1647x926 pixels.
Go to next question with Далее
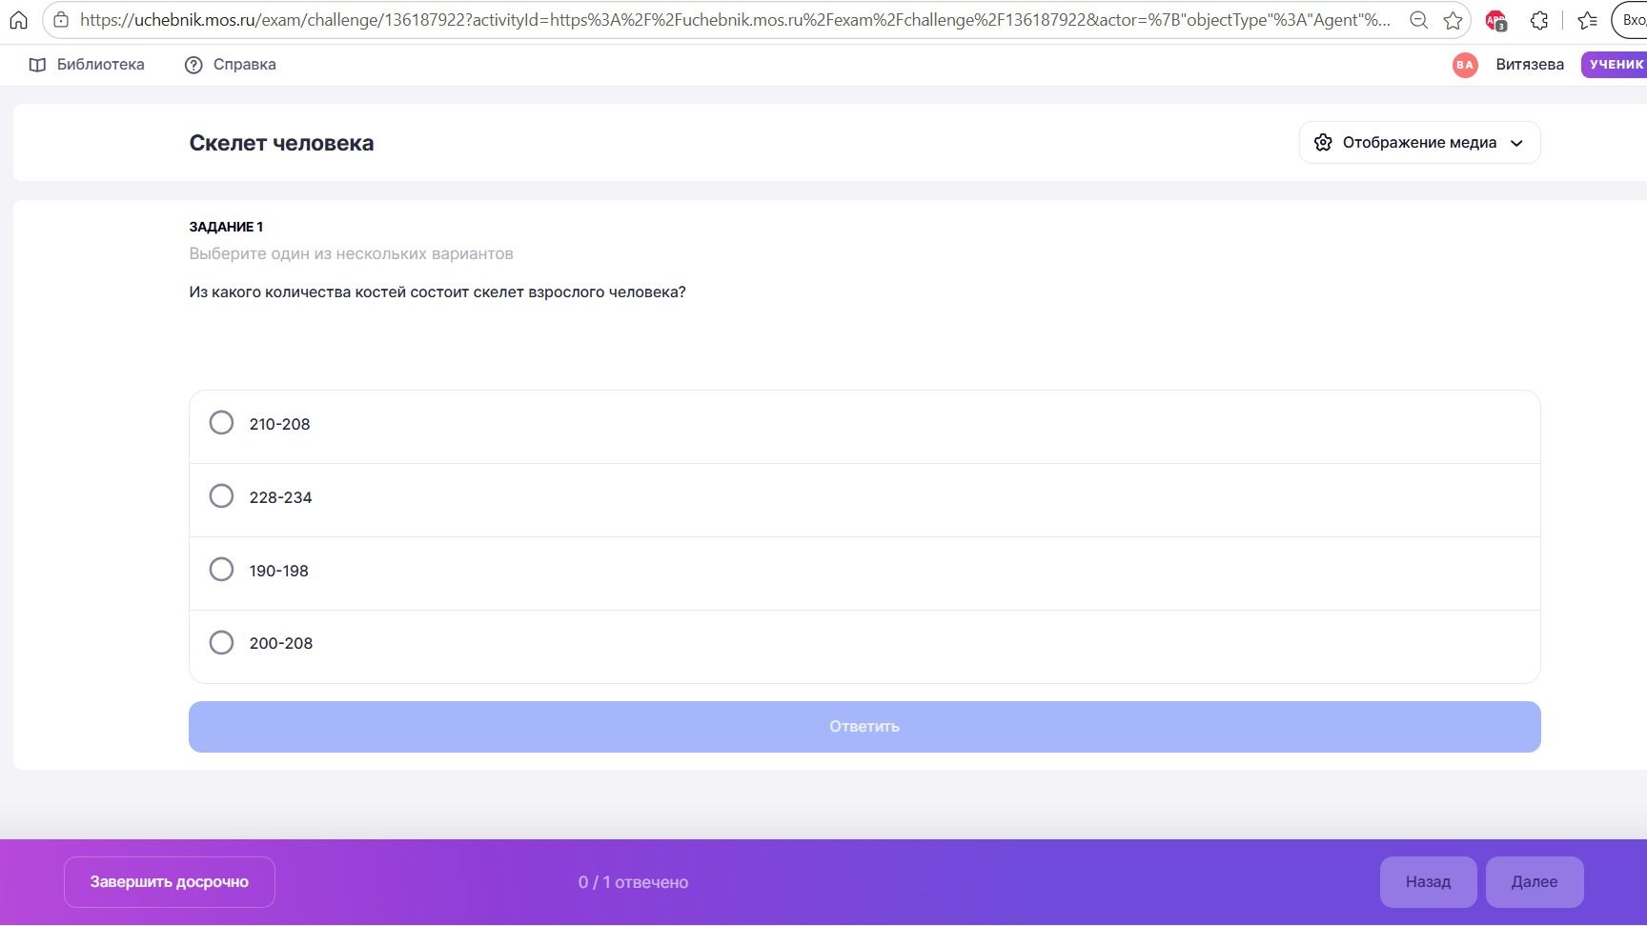[x=1535, y=882]
